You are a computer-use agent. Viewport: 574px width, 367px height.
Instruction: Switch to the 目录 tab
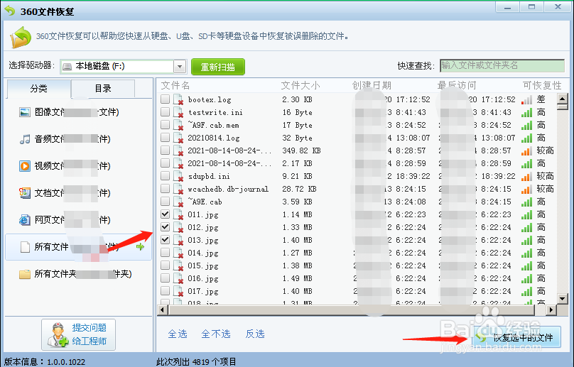pyautogui.click(x=103, y=89)
